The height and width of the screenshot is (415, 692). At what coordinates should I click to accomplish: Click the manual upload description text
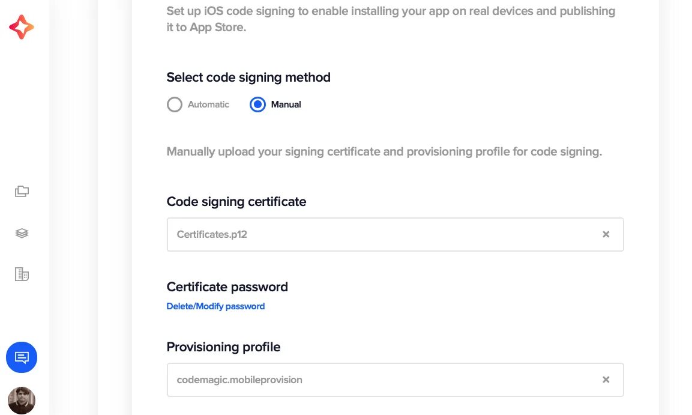point(384,151)
